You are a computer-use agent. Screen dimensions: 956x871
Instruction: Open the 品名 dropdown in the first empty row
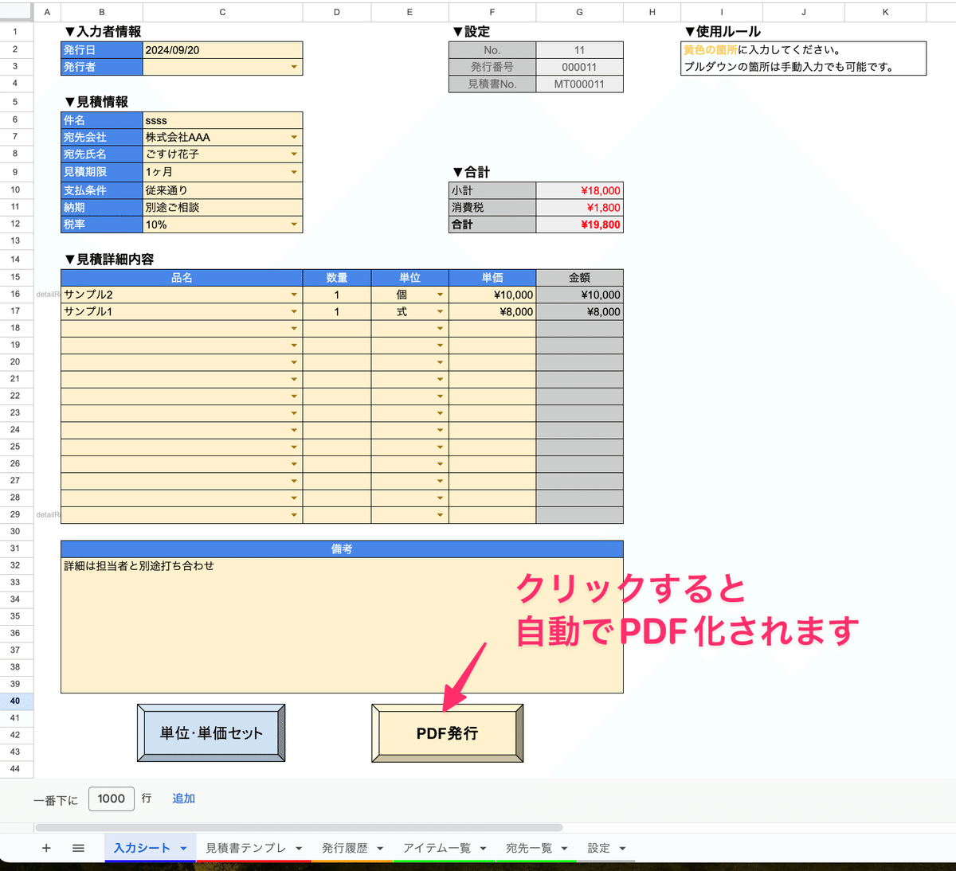pos(294,327)
